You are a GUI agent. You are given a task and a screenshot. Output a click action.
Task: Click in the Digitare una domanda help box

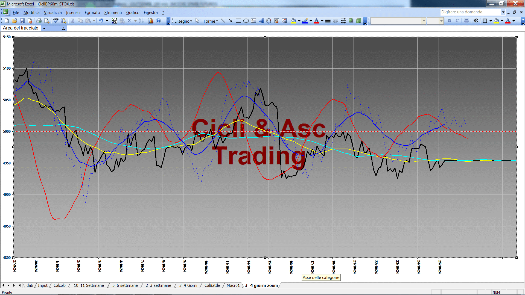tap(470, 12)
